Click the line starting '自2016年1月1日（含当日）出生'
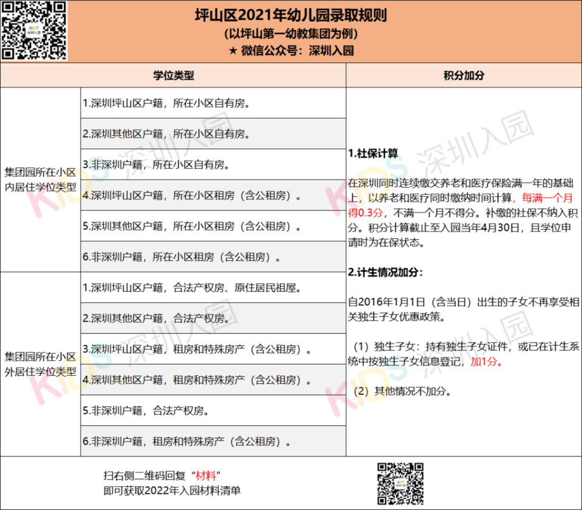Screen dimensions: 582x510 464,302
